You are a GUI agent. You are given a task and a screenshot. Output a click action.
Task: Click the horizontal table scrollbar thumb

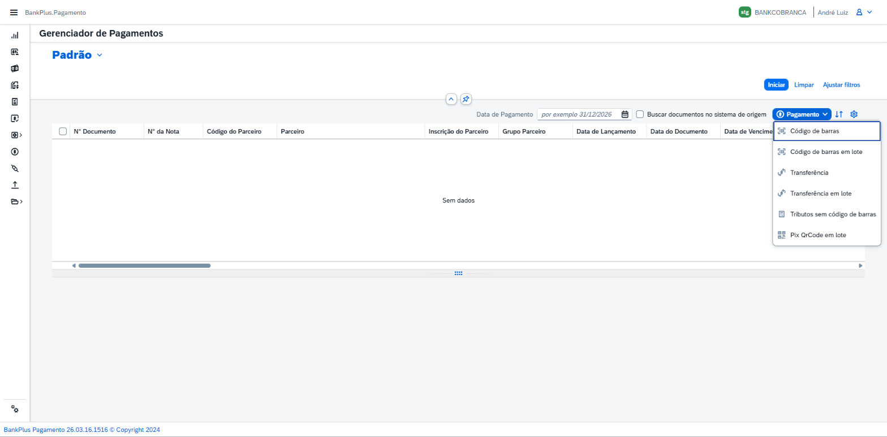point(144,265)
